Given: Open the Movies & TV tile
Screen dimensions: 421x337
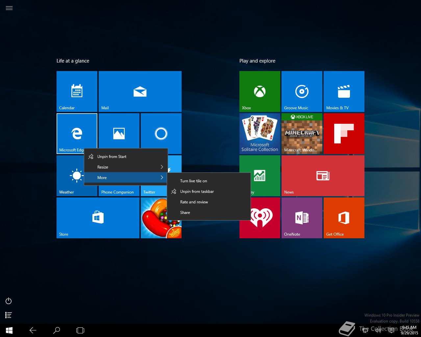Looking at the screenshot, I should (x=344, y=91).
